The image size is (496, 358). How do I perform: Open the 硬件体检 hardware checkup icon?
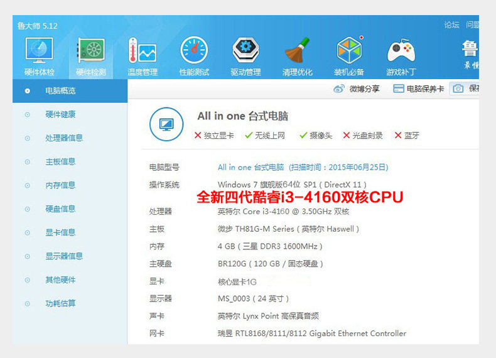(39, 51)
